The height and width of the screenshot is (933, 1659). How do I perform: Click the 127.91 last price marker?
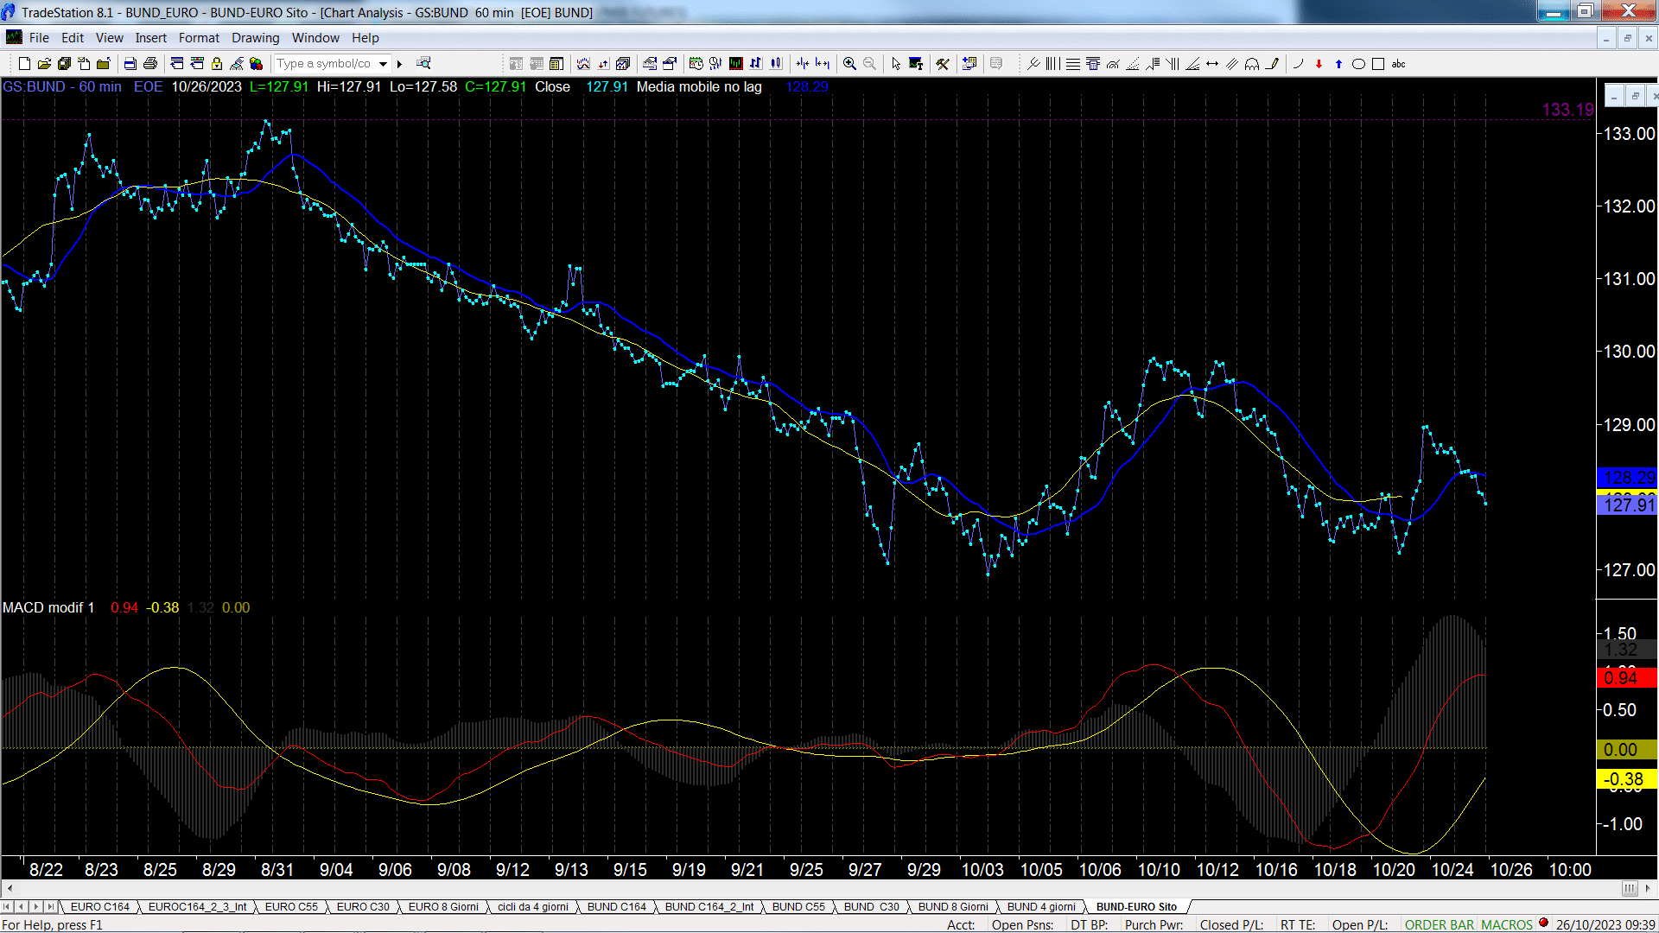[1627, 505]
